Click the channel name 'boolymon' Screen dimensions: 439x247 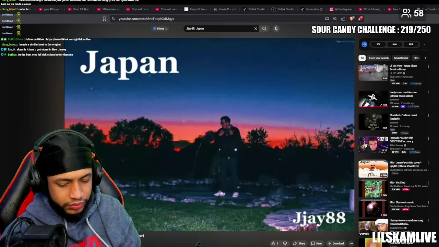(x=394, y=100)
